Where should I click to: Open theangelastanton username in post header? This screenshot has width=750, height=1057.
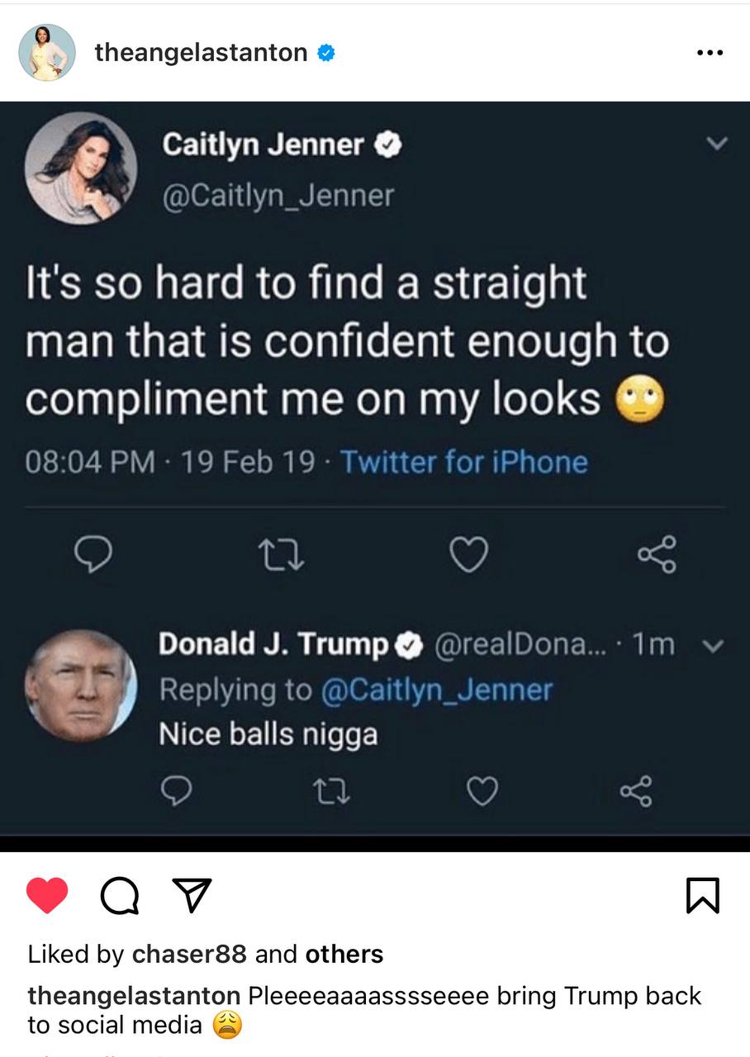[202, 53]
